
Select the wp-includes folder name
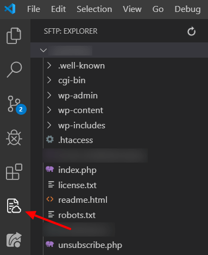pos(81,126)
